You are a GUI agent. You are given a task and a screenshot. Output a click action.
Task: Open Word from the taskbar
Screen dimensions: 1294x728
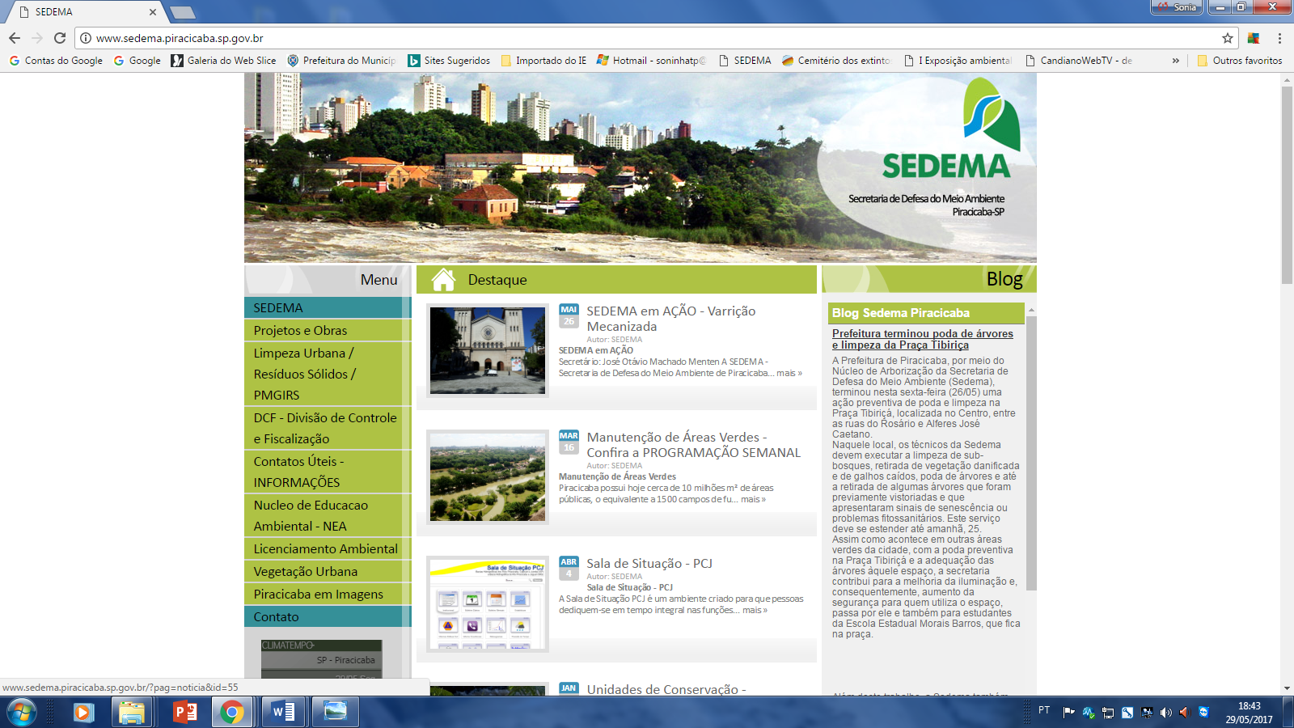(283, 712)
